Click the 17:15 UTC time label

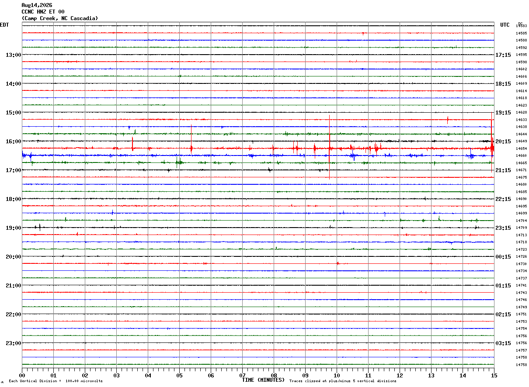pos(503,55)
